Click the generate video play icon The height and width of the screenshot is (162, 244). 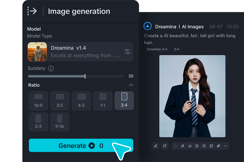click(204, 146)
